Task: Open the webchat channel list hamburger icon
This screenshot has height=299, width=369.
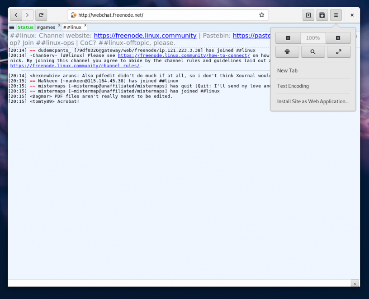Action: [x=11, y=27]
